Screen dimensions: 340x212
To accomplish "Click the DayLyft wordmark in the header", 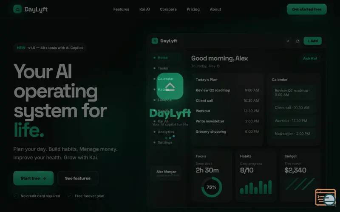I will pos(36,9).
